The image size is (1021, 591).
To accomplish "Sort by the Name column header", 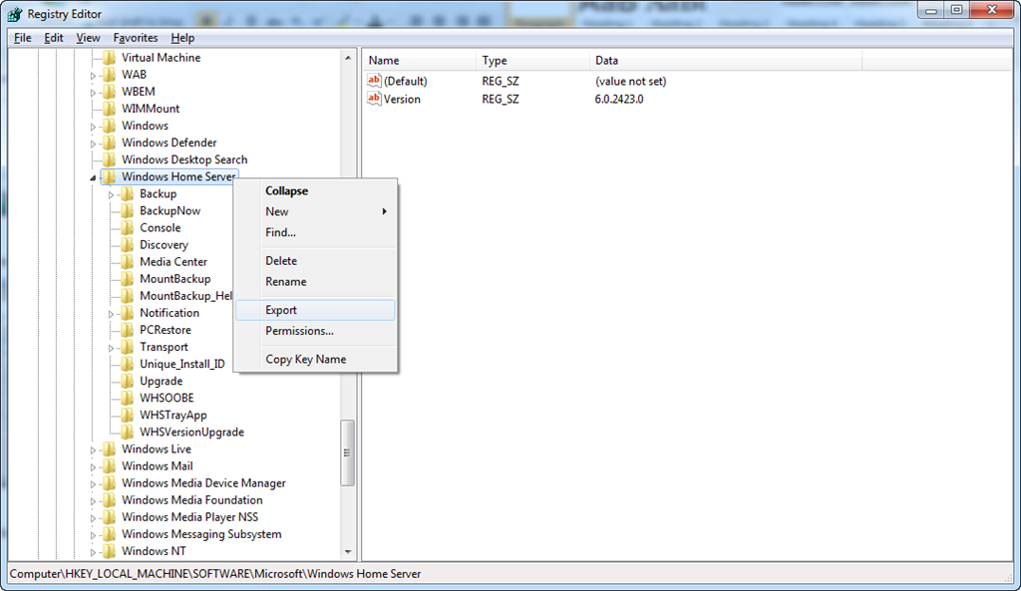I will pyautogui.click(x=419, y=61).
